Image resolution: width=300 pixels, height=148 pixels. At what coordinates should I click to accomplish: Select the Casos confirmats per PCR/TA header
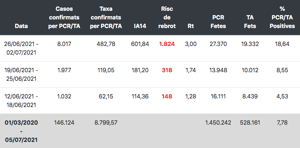64,17
